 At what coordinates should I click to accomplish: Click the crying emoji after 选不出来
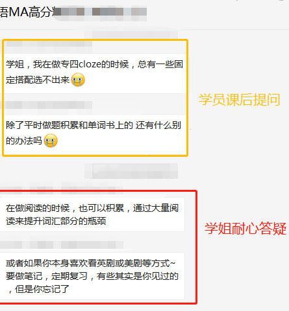pos(78,80)
